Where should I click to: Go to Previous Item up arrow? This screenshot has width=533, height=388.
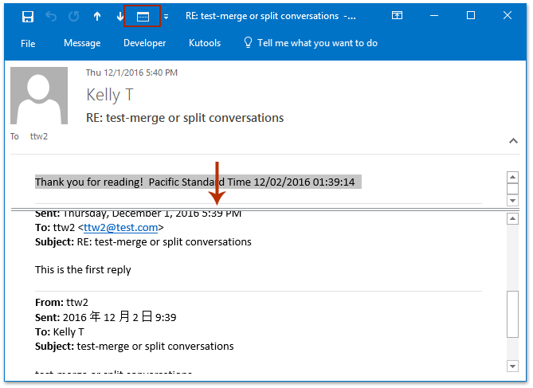point(97,16)
